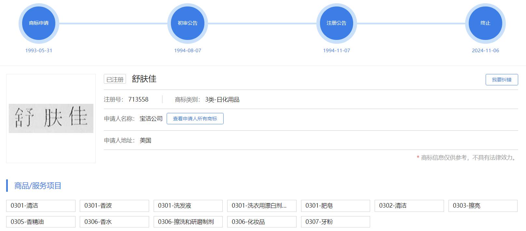Click the 0306-化妆品 item tag
526x231 pixels.
(x=262, y=222)
